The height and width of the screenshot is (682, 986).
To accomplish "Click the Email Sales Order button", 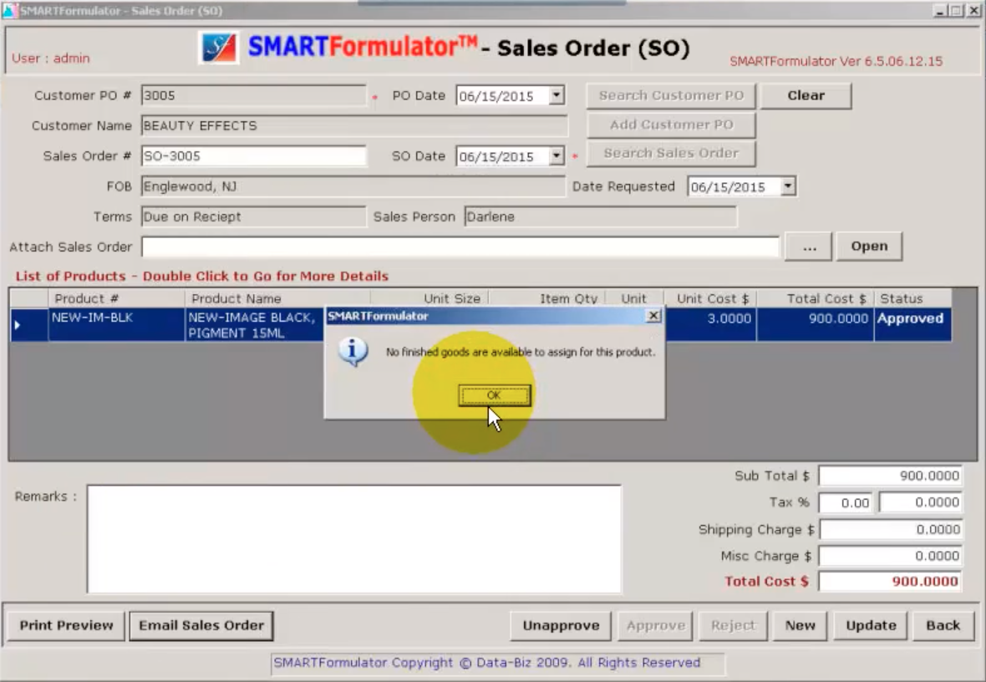I will coord(201,625).
